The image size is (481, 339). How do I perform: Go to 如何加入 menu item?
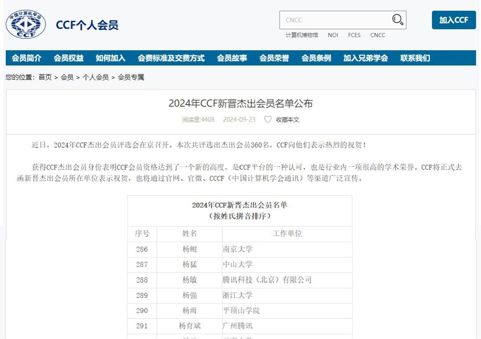[x=111, y=58]
